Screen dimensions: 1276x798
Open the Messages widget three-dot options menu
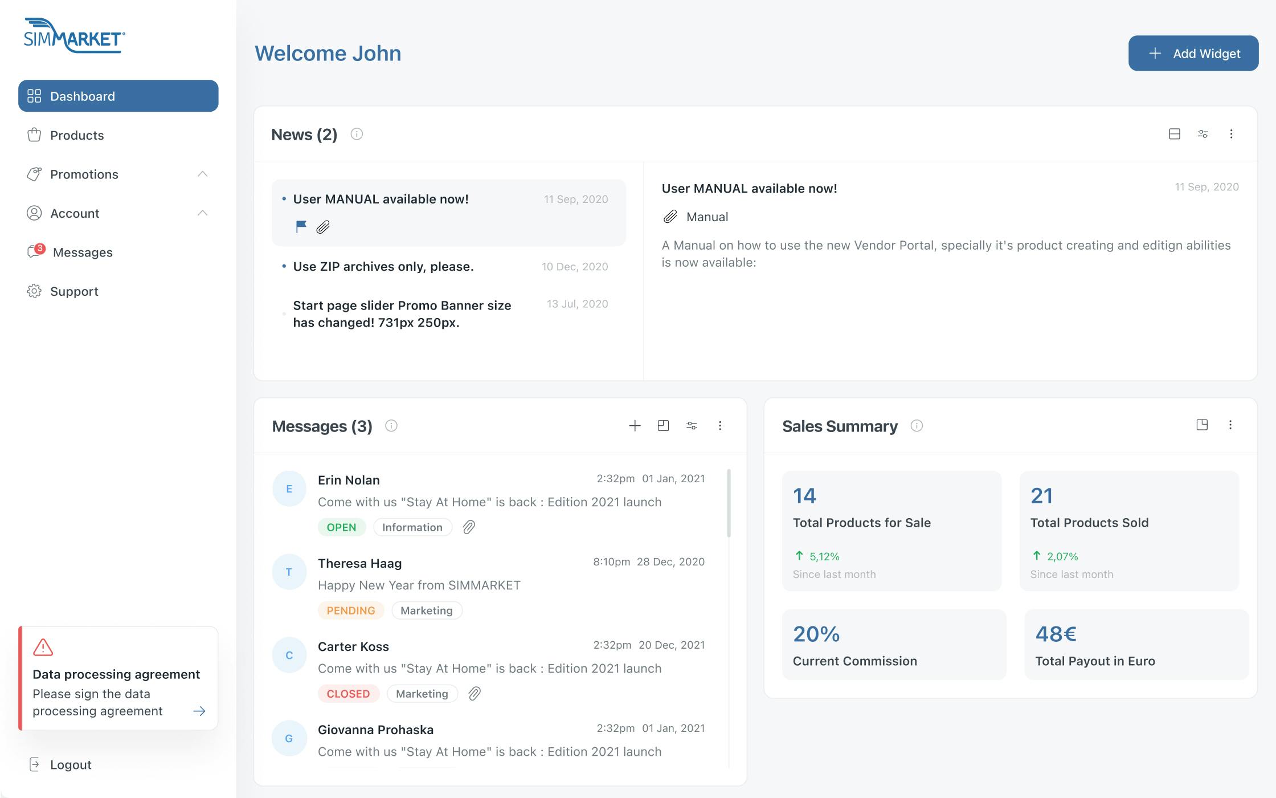[720, 426]
